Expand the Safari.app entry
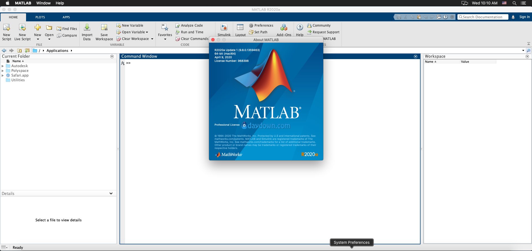The width and height of the screenshot is (532, 251). [3, 75]
